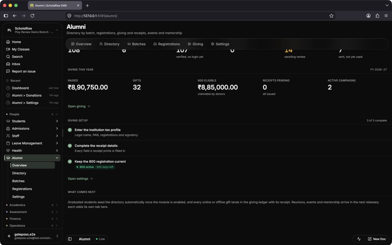Reload the page with the refresh icon

tap(32, 16)
